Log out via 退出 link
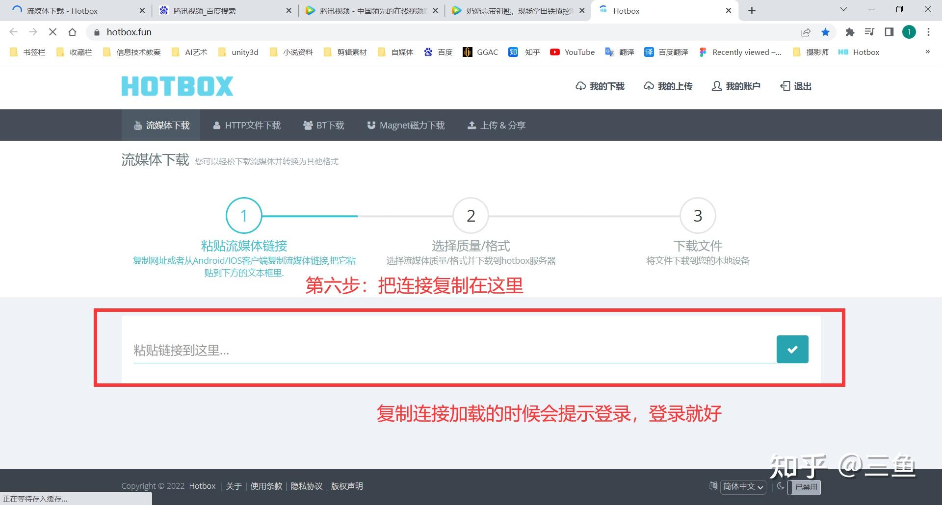Viewport: 942px width, 505px height. click(796, 86)
